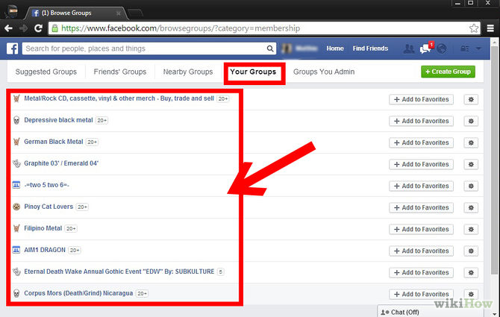The width and height of the screenshot is (500, 317).
Task: Click the Facebook logo icon
Action: coord(12,48)
